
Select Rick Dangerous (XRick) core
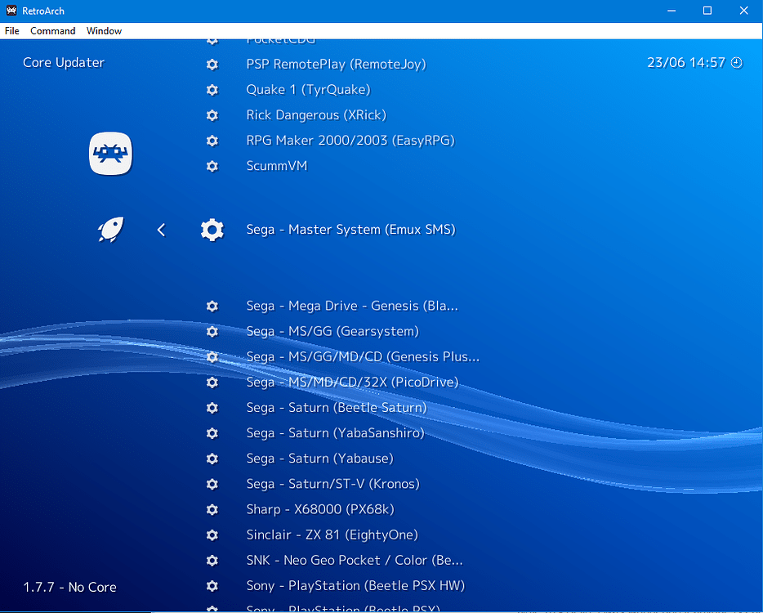[x=316, y=115]
